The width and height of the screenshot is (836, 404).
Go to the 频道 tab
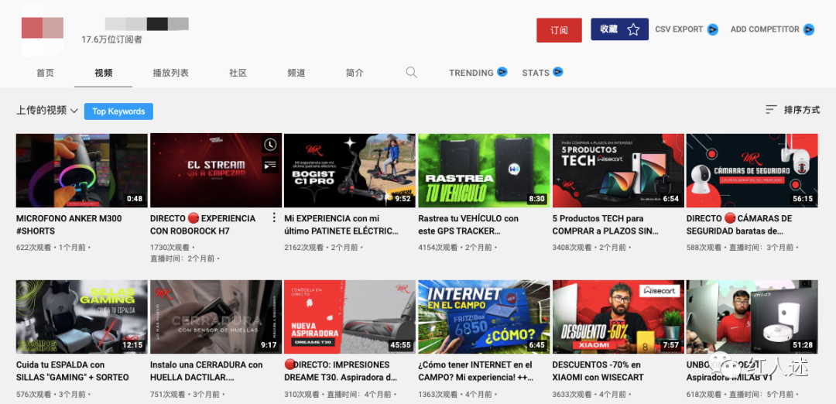tap(296, 73)
